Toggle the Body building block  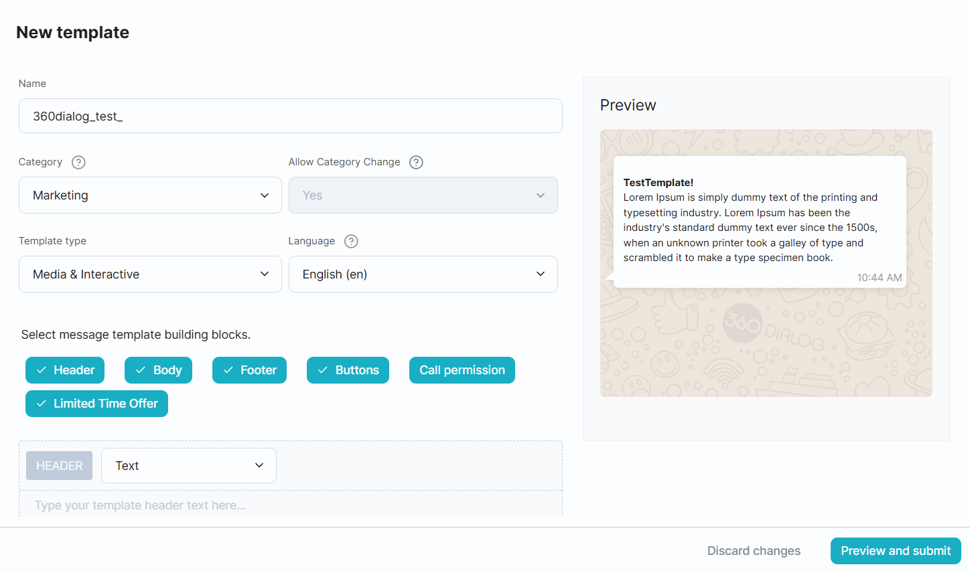pyautogui.click(x=158, y=370)
